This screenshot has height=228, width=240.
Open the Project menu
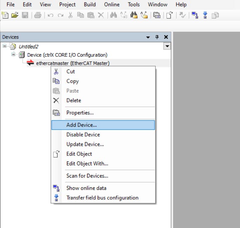click(x=67, y=5)
